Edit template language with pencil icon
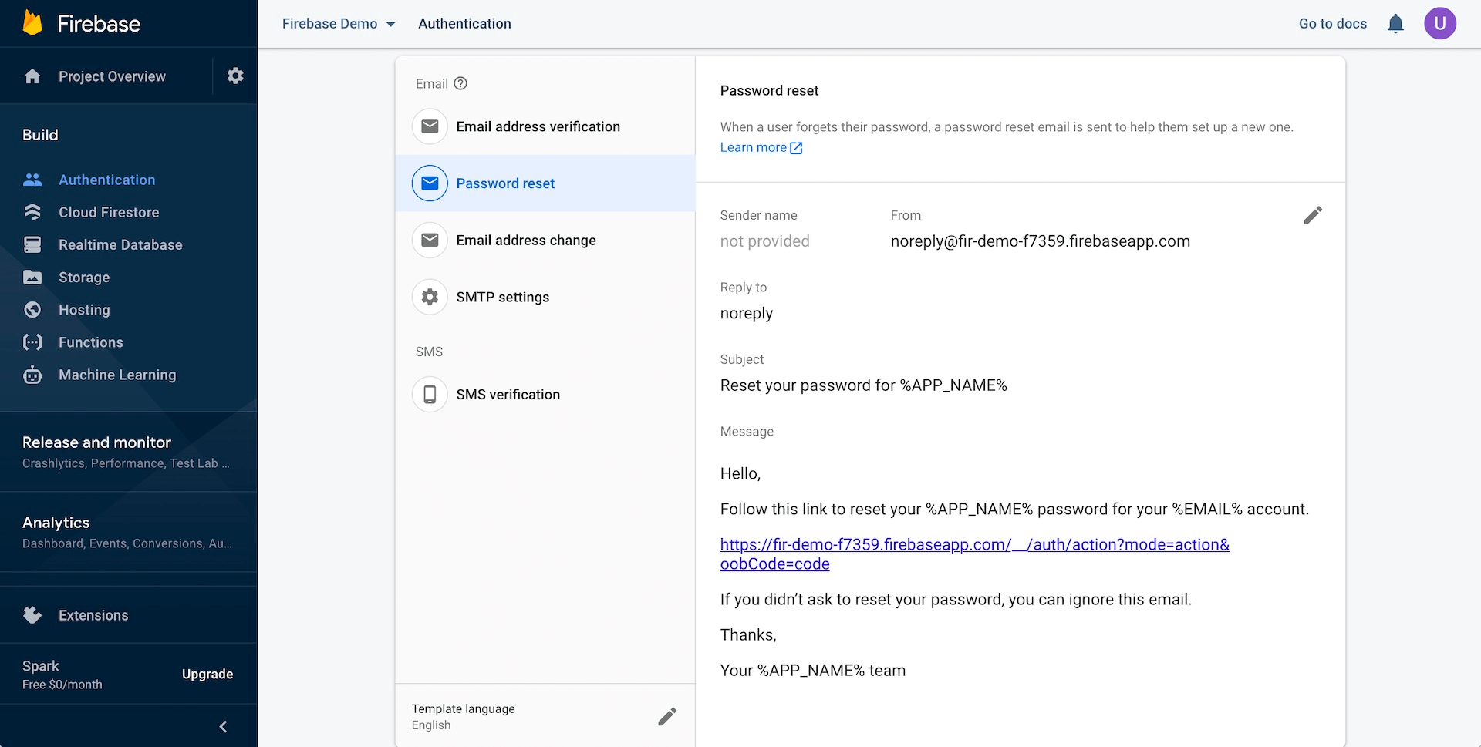The image size is (1481, 747). [x=667, y=716]
